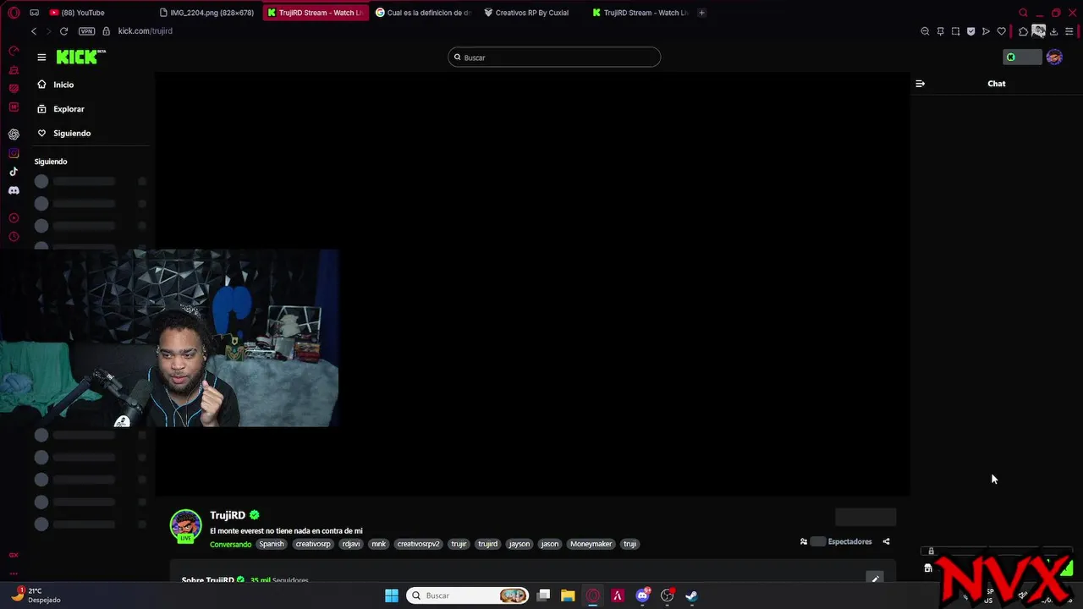
Task: Switch to the IMG_2204.png tab
Action: (207, 13)
